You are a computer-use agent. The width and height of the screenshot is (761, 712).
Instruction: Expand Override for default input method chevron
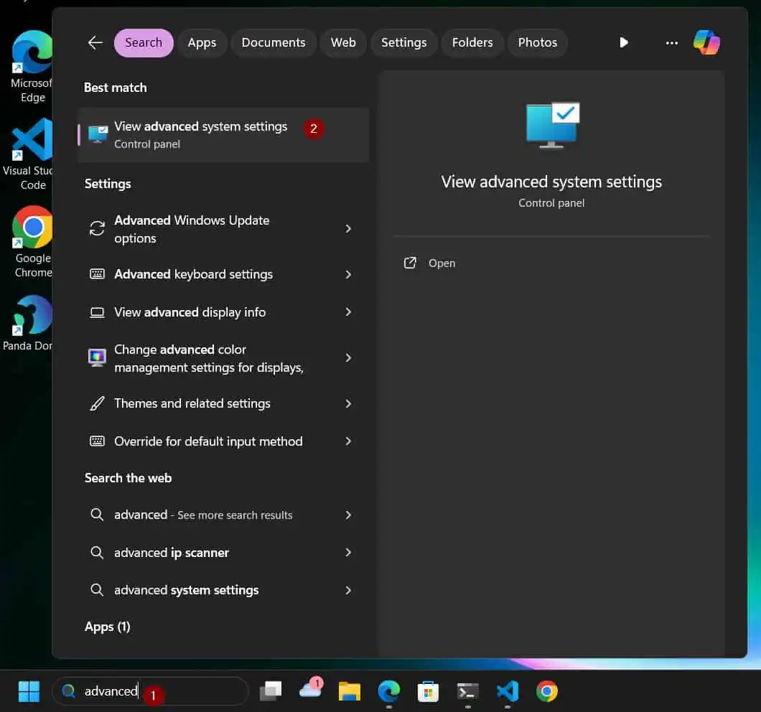(348, 441)
